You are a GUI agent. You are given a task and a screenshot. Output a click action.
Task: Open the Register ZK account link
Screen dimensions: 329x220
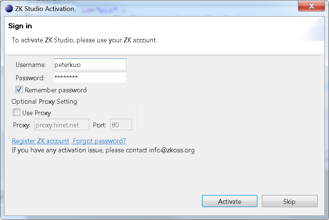click(x=41, y=141)
